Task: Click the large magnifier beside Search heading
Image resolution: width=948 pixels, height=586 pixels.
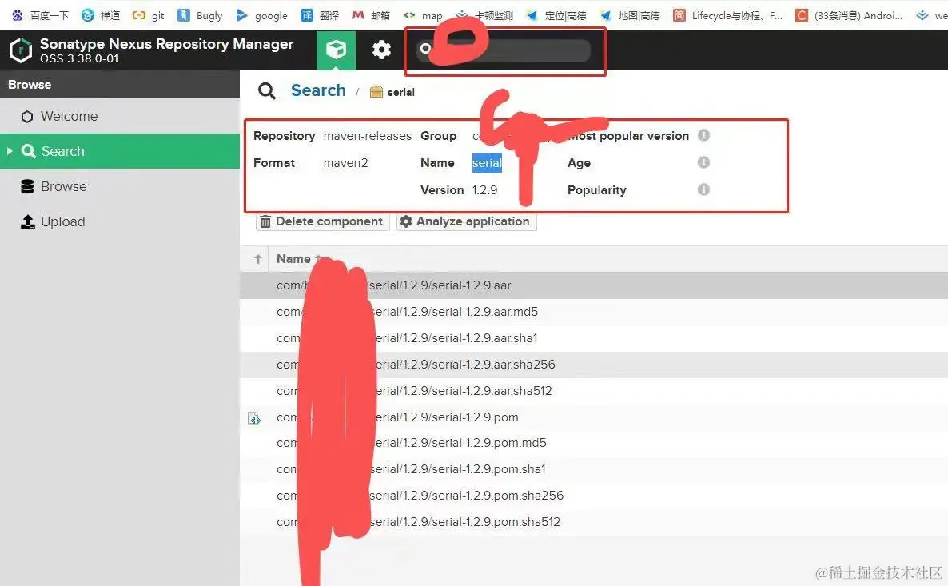Action: [x=267, y=90]
